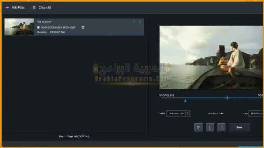264x148 pixels.
Task: Click into the Start time field
Action: click(x=176, y=114)
